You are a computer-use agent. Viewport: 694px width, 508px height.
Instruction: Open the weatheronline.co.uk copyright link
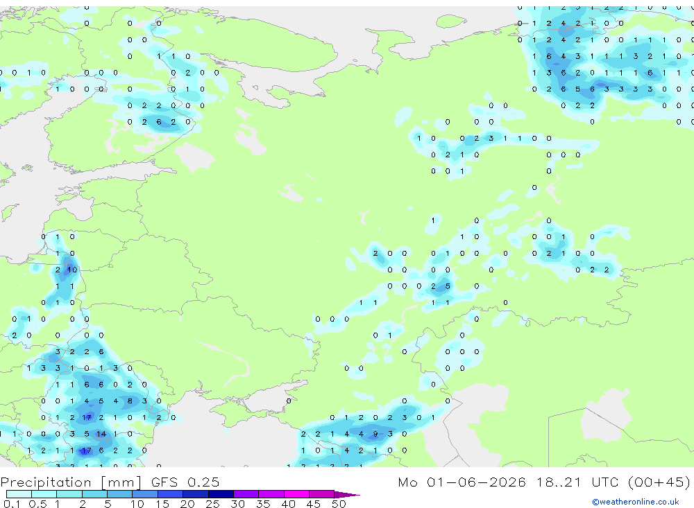[635, 502]
